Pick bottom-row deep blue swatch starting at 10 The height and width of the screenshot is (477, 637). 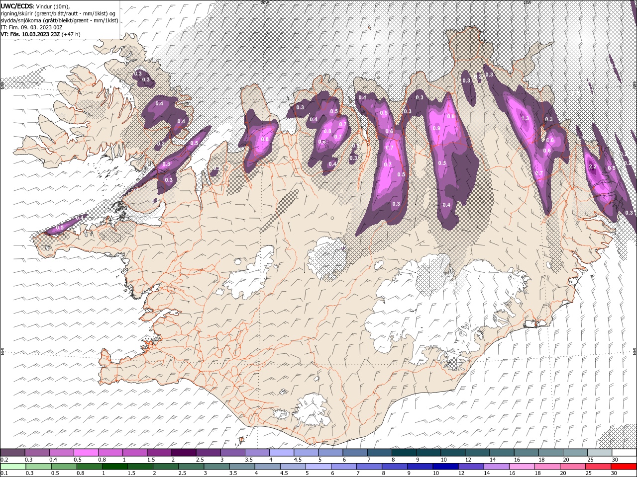[445, 466]
